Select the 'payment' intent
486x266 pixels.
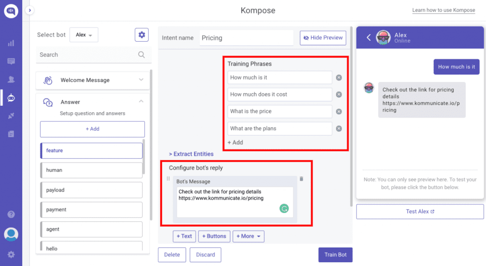click(x=92, y=210)
